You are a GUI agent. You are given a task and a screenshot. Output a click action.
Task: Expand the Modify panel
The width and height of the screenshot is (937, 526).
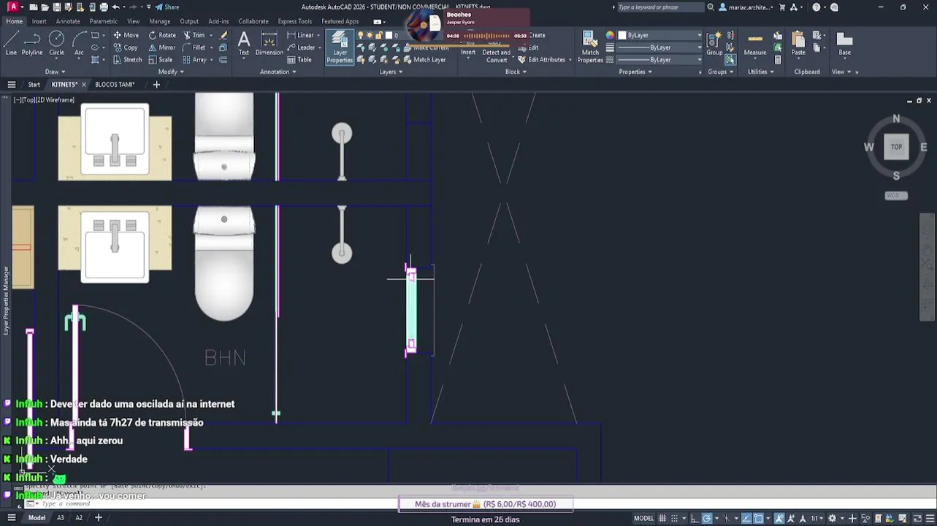170,72
